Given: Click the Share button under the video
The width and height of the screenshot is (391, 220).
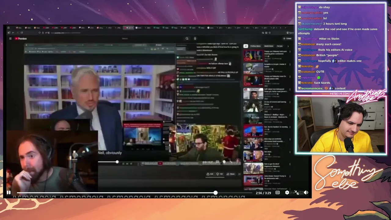Looking at the screenshot, I should [x=231, y=174].
